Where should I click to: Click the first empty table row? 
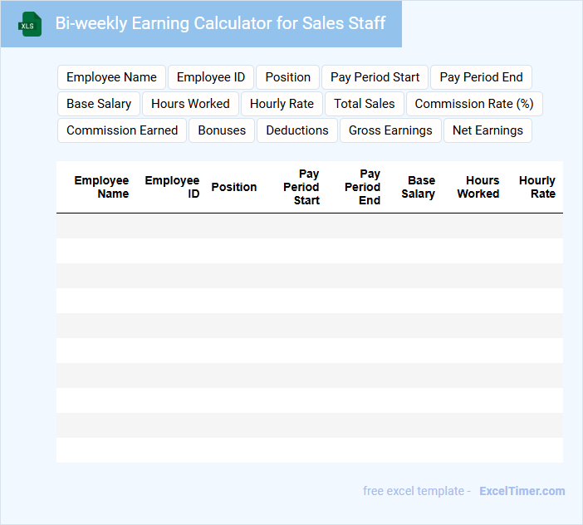click(309, 226)
